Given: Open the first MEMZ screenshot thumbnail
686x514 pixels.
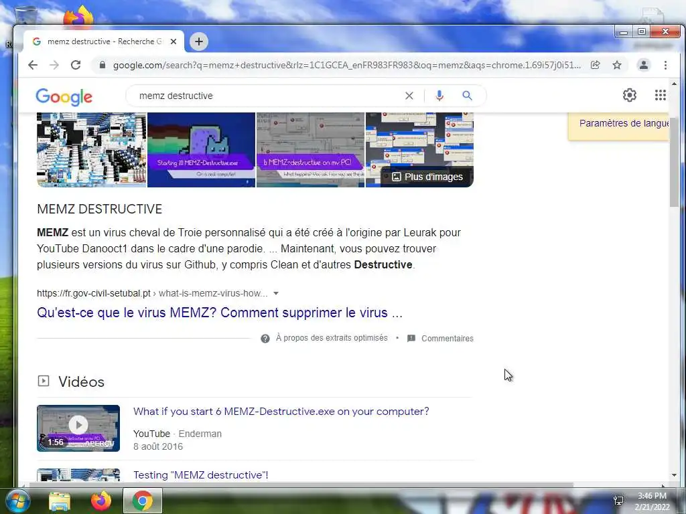Looking at the screenshot, I should pos(91,149).
